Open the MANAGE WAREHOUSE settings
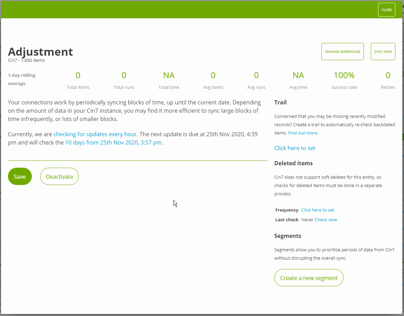 pos(342,51)
